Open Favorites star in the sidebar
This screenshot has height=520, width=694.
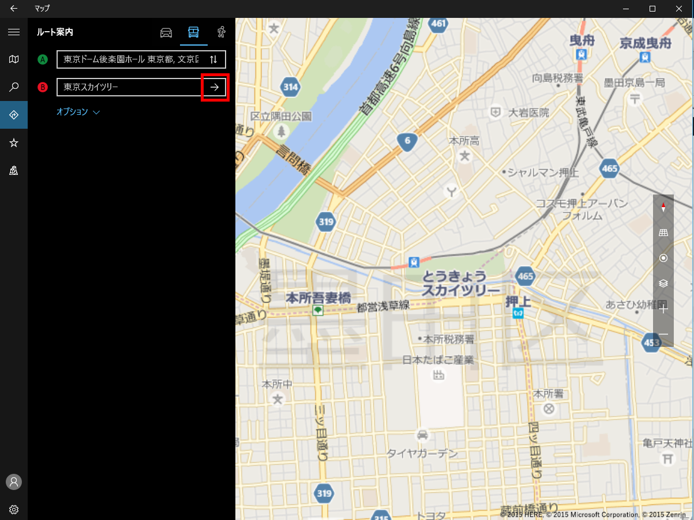tap(14, 143)
